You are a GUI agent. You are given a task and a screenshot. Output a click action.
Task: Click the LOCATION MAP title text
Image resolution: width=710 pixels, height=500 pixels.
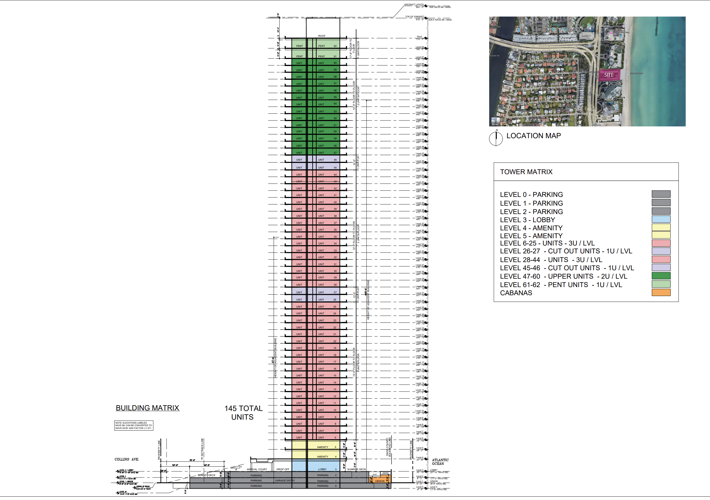coord(533,136)
